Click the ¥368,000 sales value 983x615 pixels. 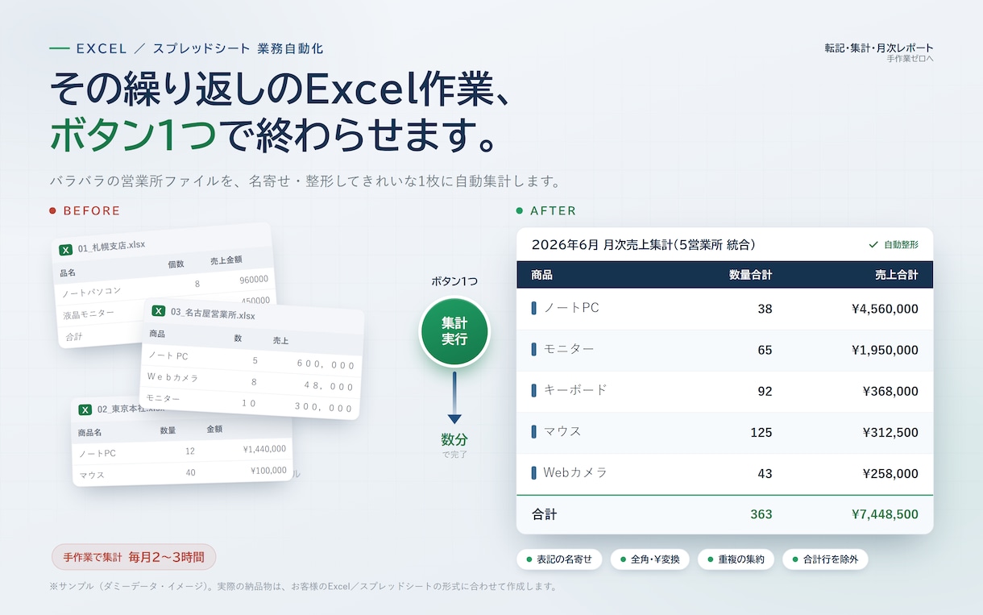pos(890,391)
